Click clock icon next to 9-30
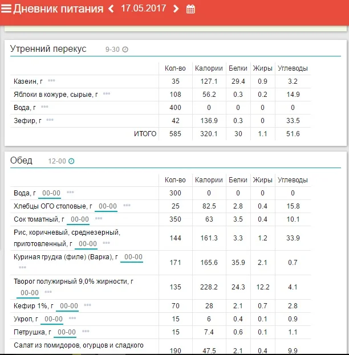 pos(125,49)
